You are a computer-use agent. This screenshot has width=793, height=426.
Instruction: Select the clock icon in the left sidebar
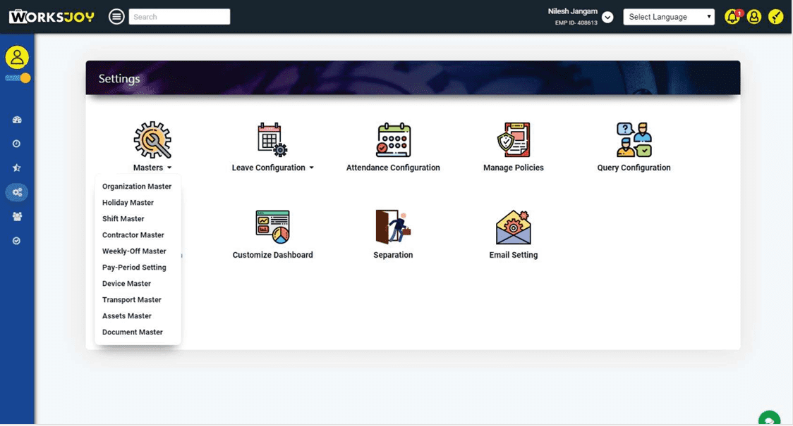16,143
